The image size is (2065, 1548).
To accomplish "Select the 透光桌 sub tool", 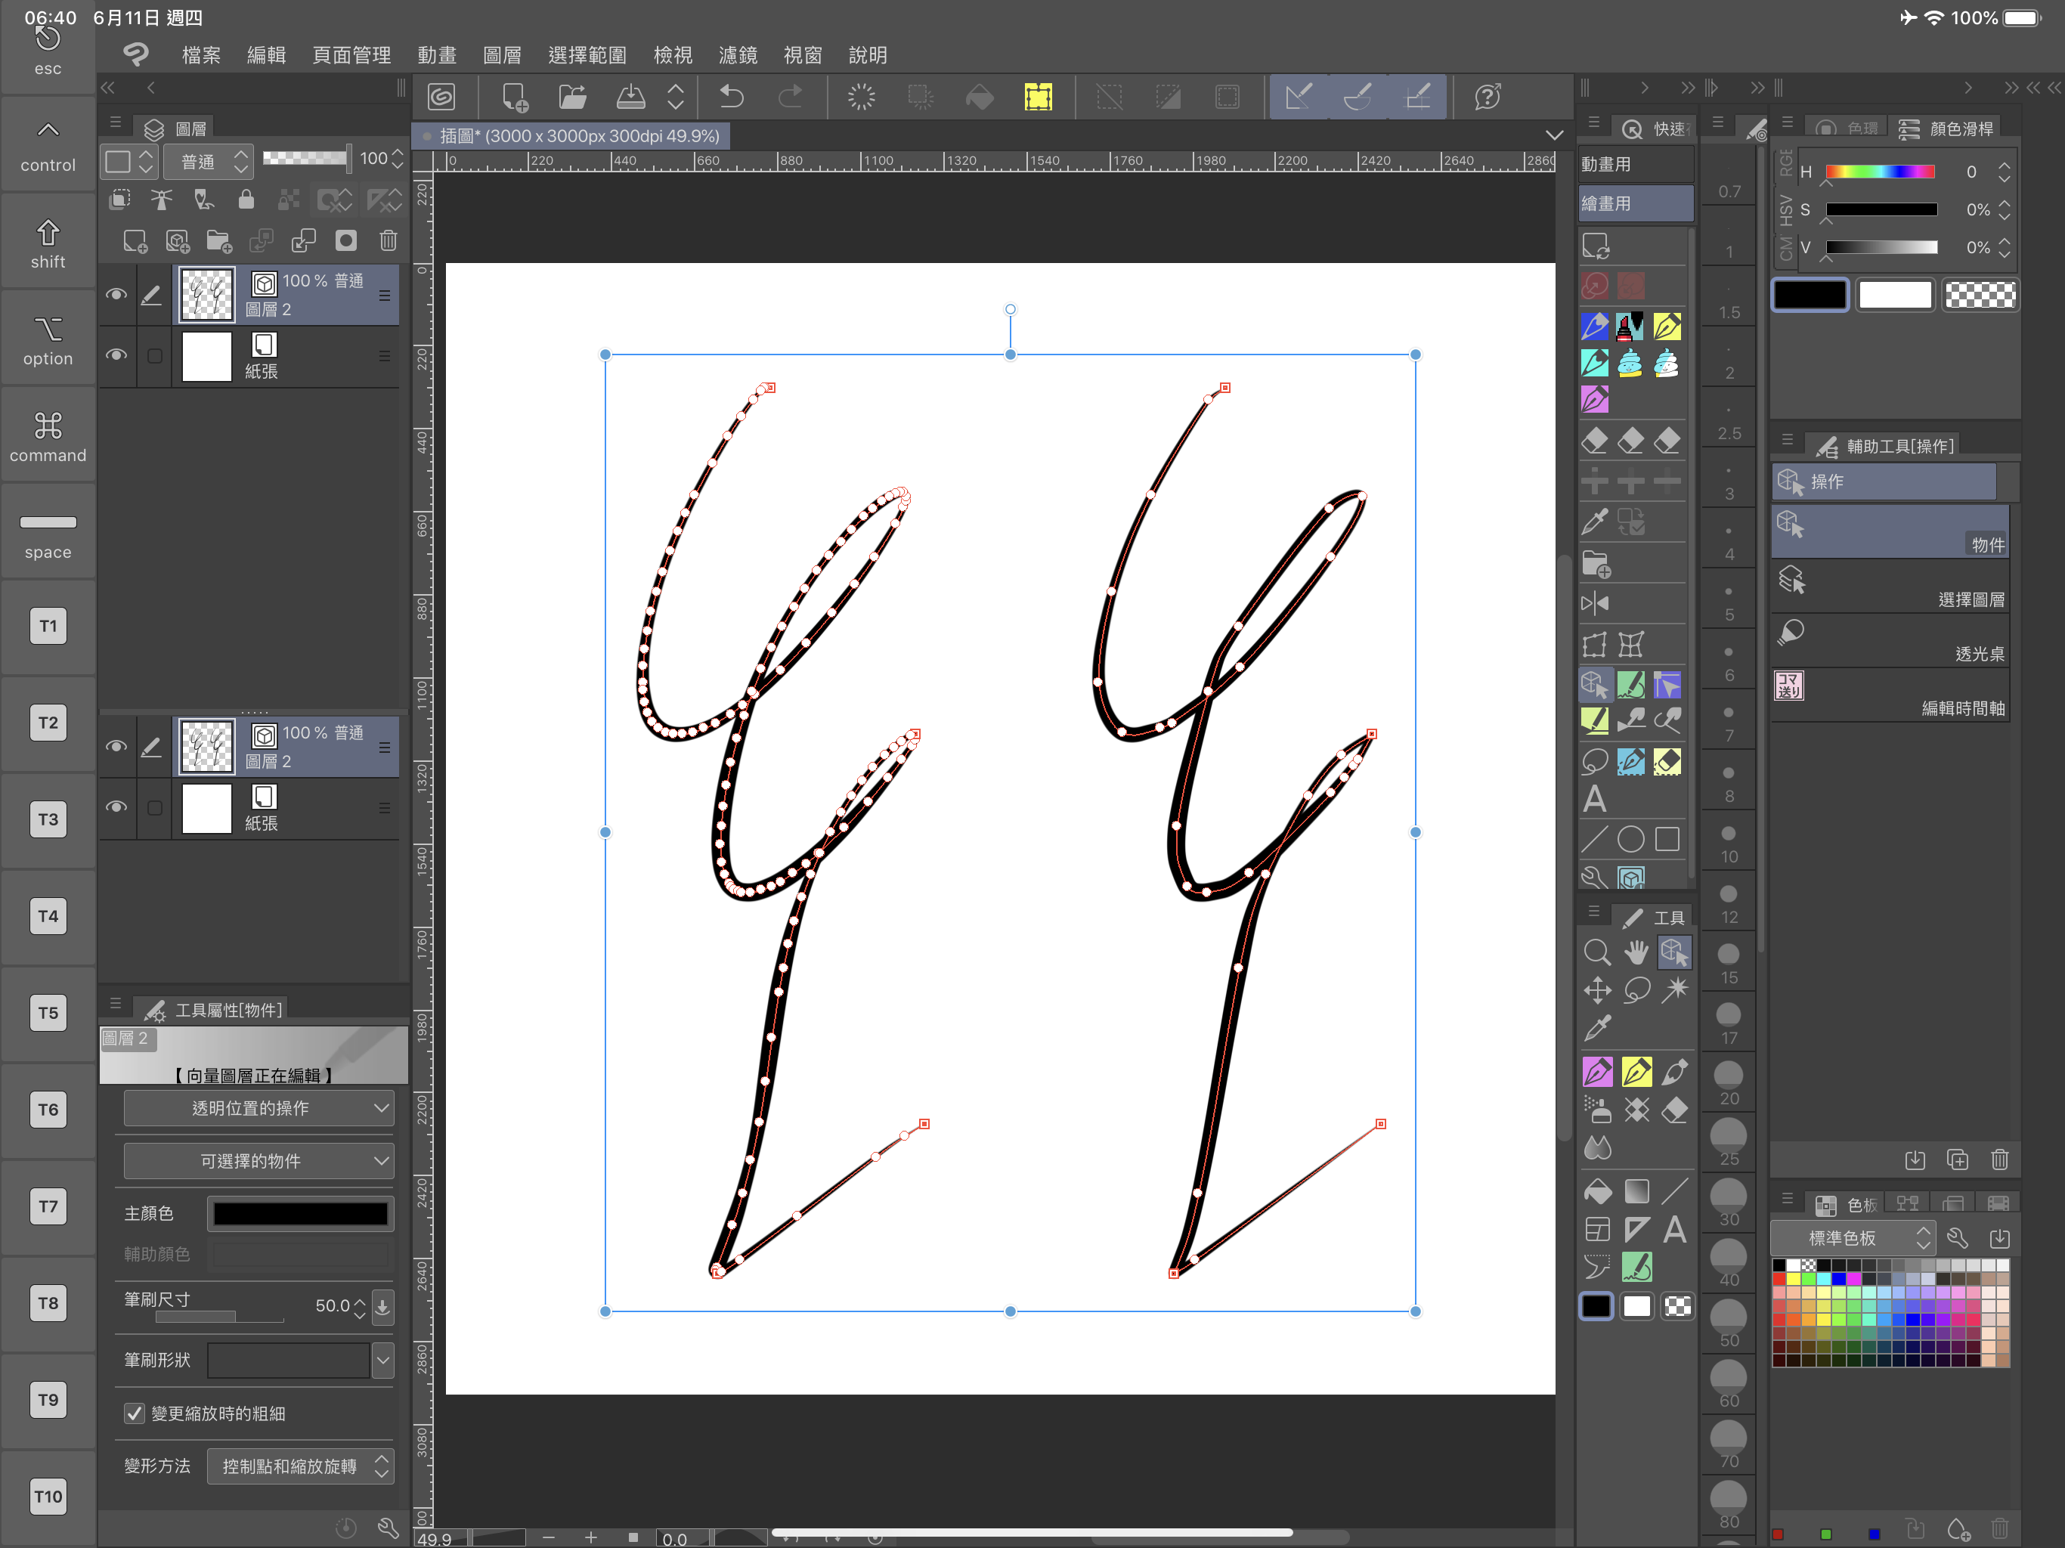I will [x=1890, y=642].
